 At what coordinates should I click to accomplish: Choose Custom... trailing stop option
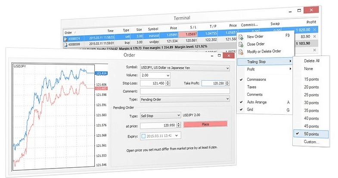pos(311,142)
